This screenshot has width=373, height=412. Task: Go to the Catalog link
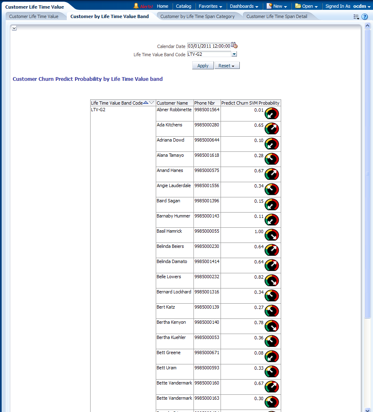183,6
